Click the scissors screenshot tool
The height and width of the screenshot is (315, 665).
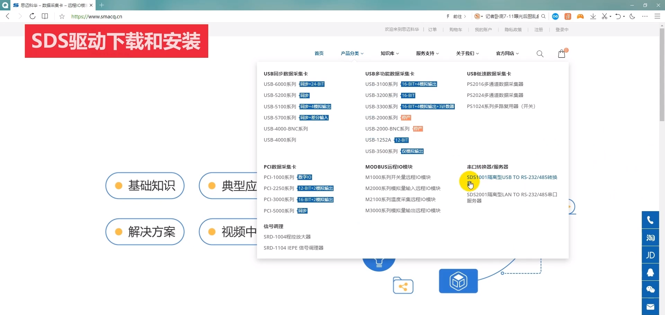[x=605, y=16]
